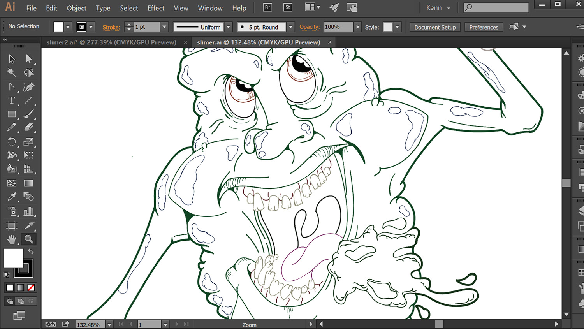Set paint mode to Gradient
The height and width of the screenshot is (329, 584).
point(20,288)
